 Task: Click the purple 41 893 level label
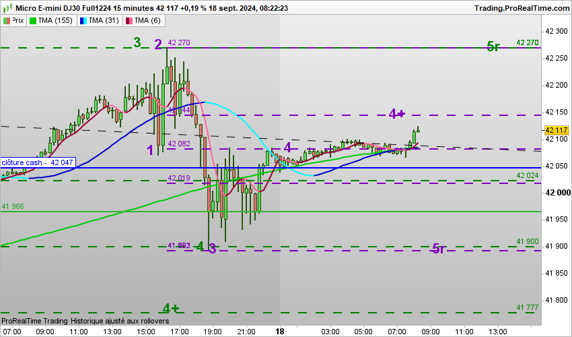(179, 245)
